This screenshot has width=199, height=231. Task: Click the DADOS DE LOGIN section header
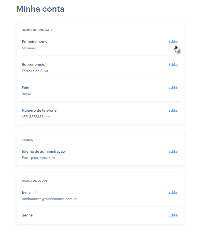[34, 181]
